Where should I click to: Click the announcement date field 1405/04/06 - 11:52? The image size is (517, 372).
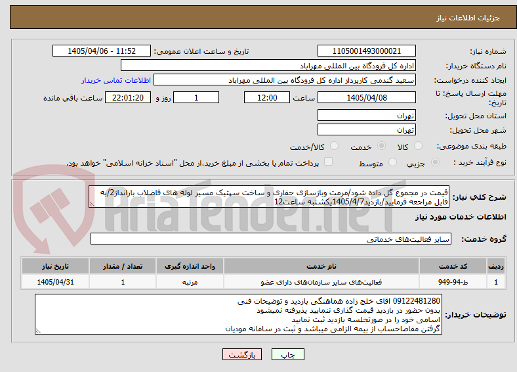102,51
